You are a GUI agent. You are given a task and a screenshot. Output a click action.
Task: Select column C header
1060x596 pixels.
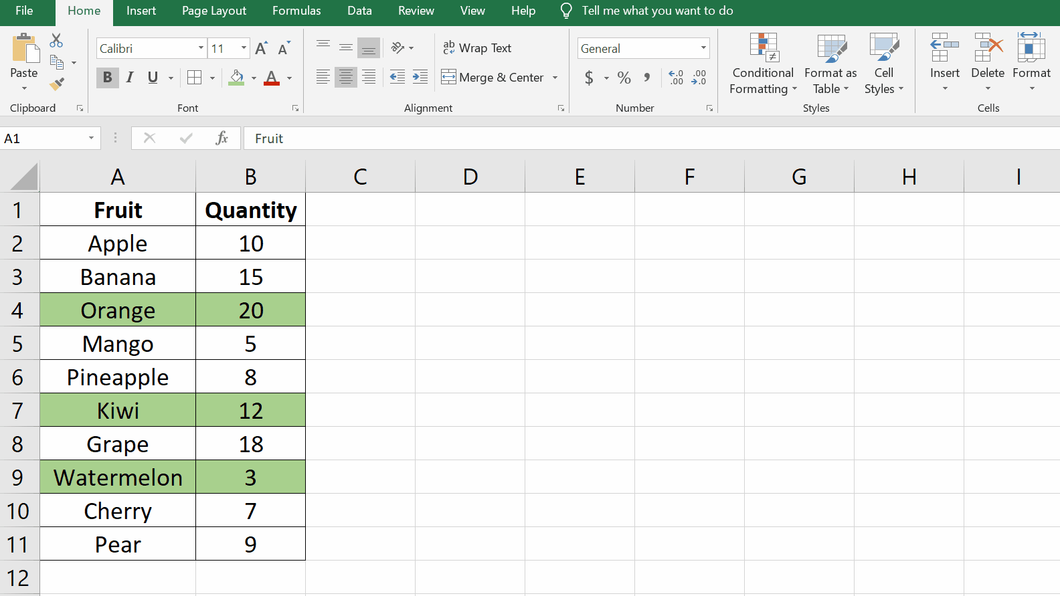click(360, 177)
